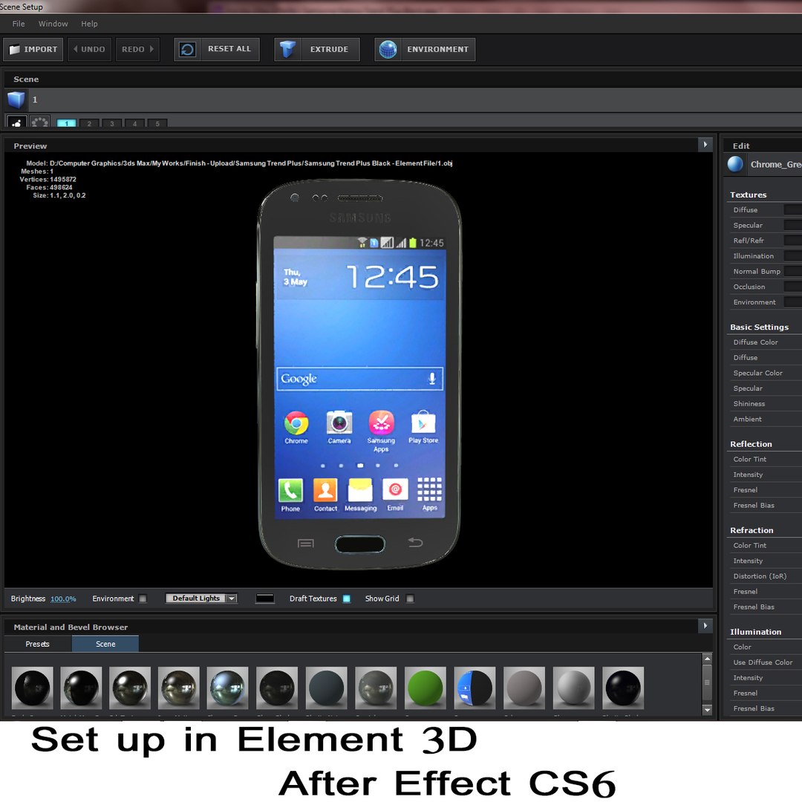Click the Environment texture row in the Textures list
This screenshot has height=802, width=802.
764,301
